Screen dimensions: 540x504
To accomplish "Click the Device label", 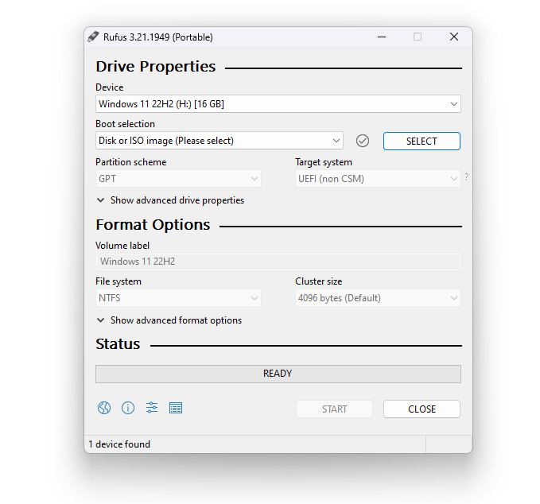I will click(x=110, y=87).
